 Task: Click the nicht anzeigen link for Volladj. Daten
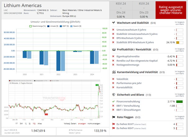pyautogui.click(x=94, y=124)
